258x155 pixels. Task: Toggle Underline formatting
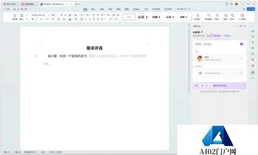point(41,19)
